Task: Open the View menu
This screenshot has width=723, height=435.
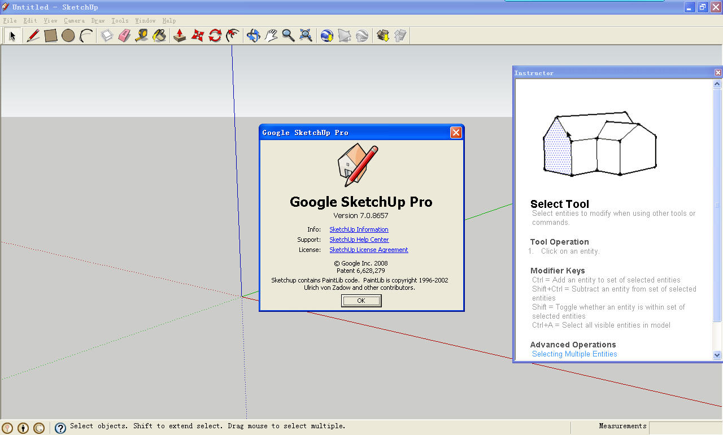Action: coord(50,21)
